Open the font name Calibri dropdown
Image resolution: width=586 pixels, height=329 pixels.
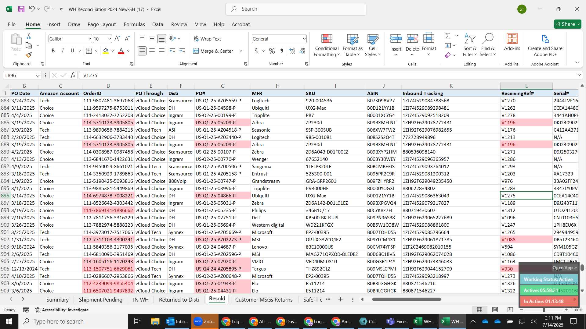(90, 39)
